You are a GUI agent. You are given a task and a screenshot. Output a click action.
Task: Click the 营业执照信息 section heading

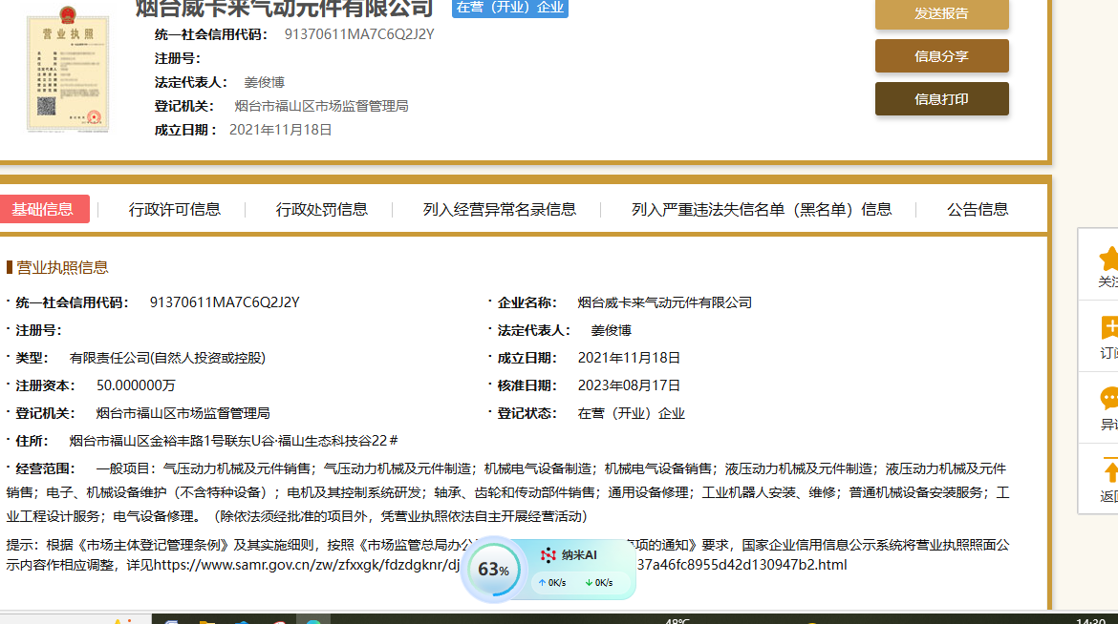pyautogui.click(x=62, y=268)
